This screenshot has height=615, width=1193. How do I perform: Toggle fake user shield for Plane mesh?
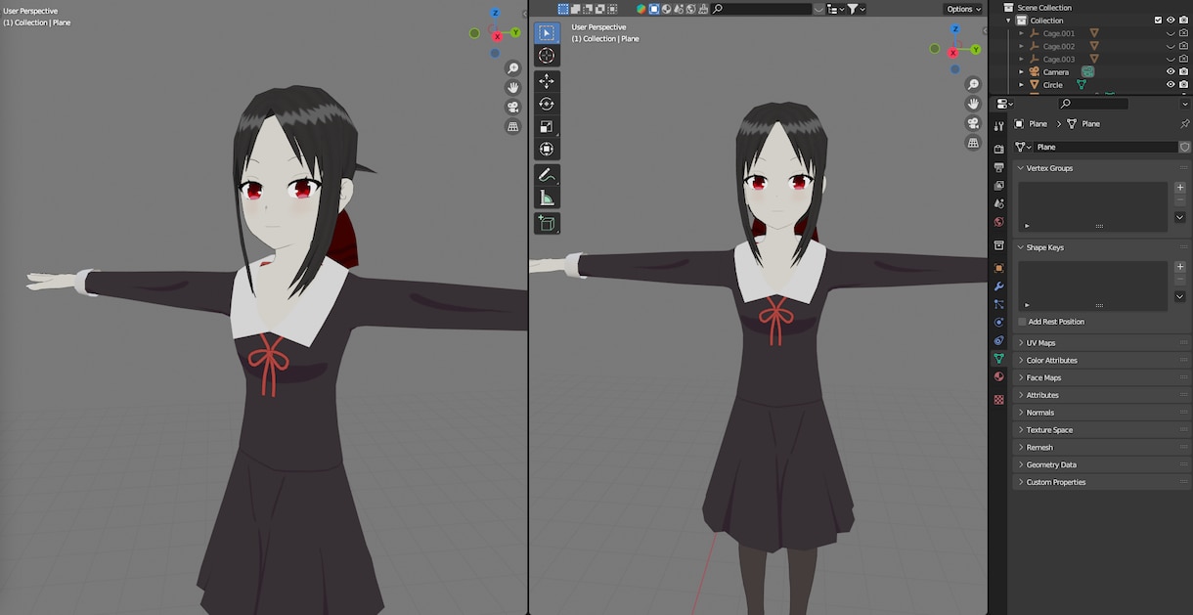coord(1185,147)
